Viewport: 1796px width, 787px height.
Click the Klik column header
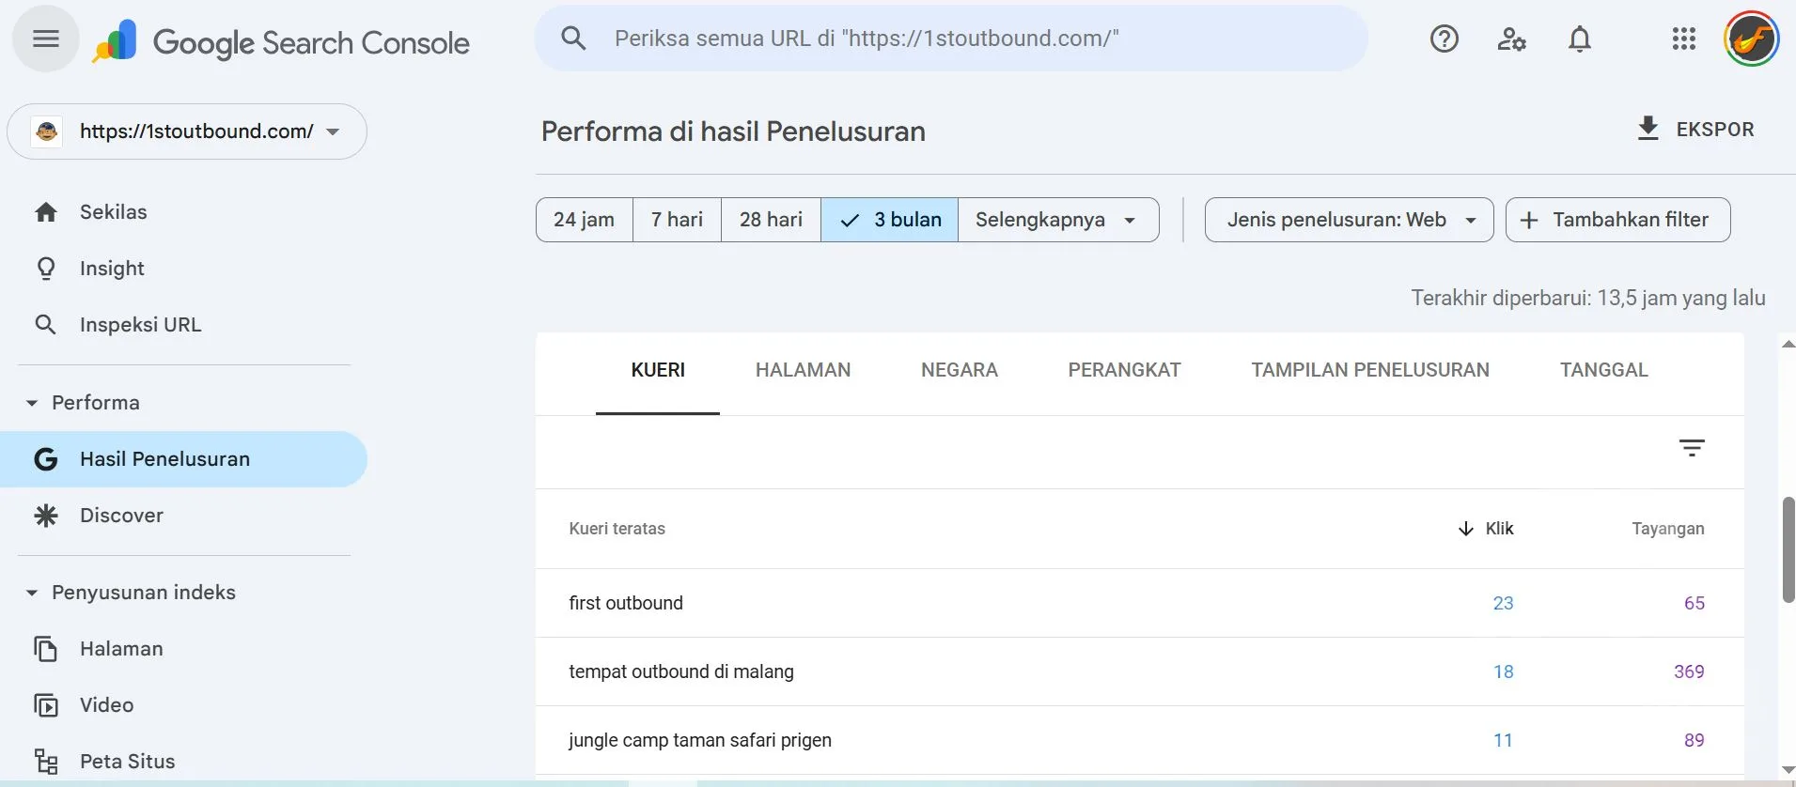tap(1499, 529)
